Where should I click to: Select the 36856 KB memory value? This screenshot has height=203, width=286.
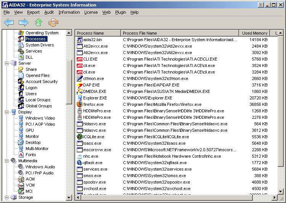point(258,104)
